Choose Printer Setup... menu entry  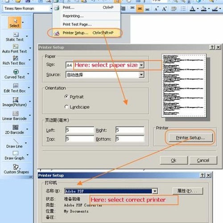pos(86,33)
